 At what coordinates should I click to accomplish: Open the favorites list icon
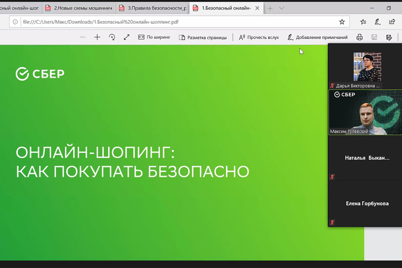pos(363,22)
